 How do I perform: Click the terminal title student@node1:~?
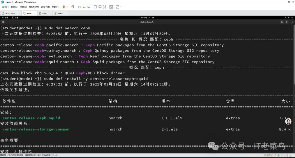coord(147,22)
